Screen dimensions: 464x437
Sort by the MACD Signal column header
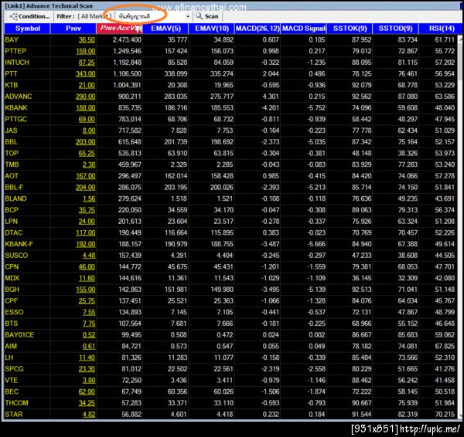click(x=304, y=29)
